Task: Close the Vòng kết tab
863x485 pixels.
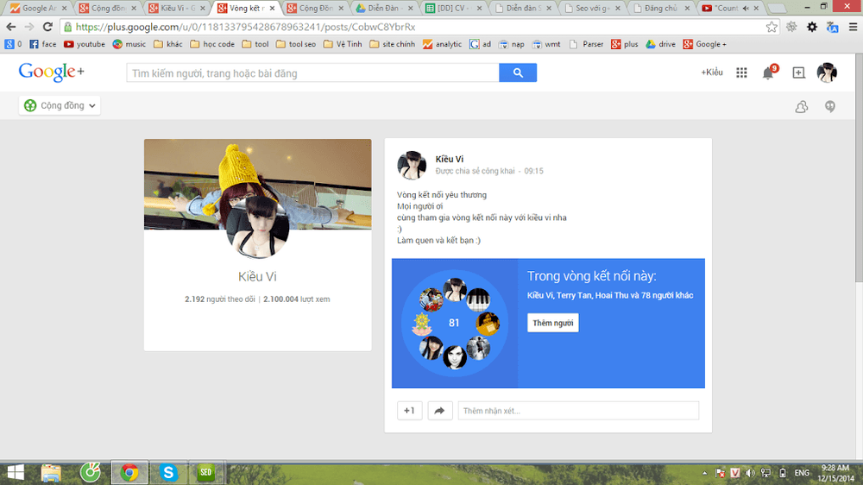Action: tap(272, 9)
